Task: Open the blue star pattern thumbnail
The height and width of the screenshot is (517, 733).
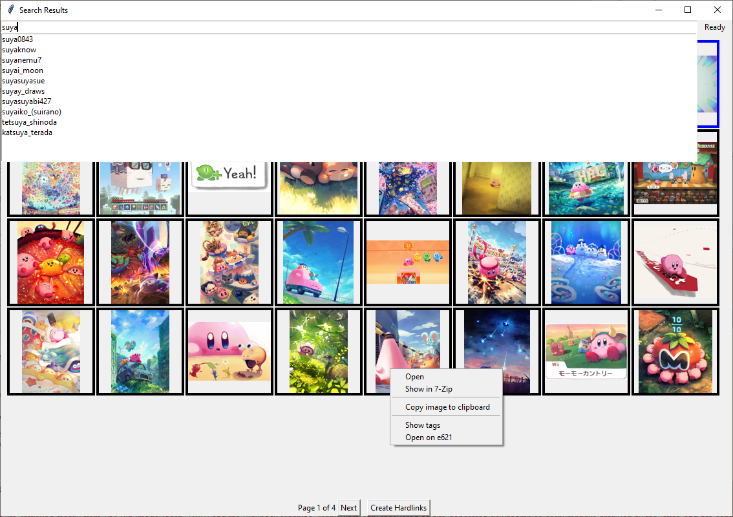Action: tap(408, 189)
